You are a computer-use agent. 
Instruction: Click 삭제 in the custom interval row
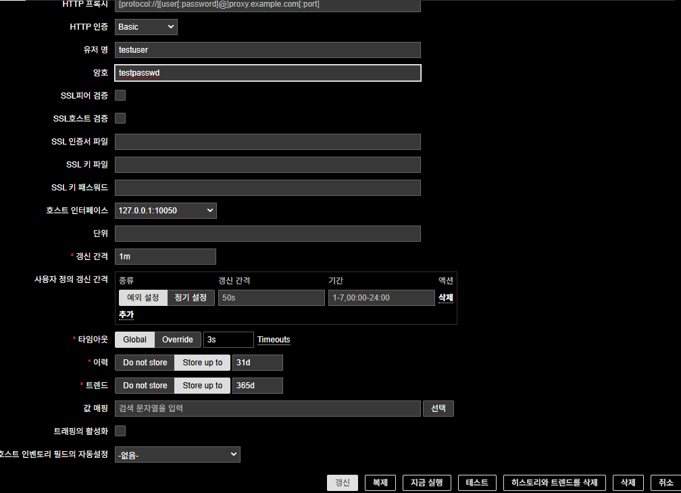point(445,298)
